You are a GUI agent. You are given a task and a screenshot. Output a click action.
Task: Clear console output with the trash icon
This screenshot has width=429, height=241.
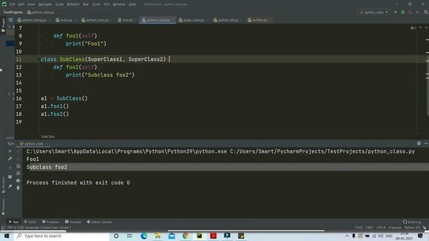click(18, 187)
